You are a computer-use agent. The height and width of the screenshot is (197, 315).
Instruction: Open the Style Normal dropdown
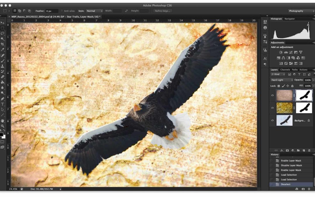point(94,11)
